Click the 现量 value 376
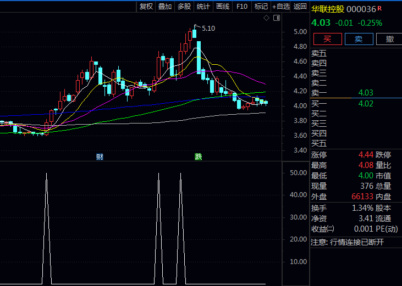The height and width of the screenshot is (286, 402). point(367,186)
